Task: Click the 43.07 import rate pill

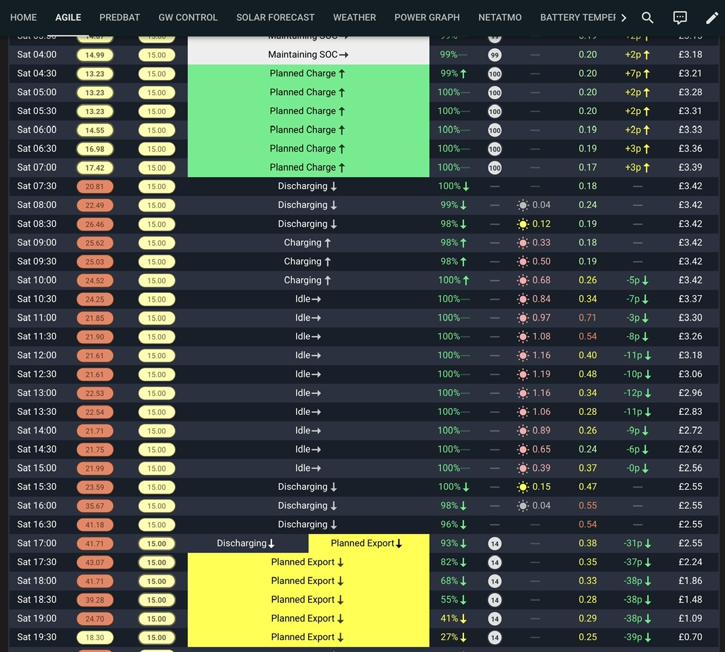Action: (95, 562)
